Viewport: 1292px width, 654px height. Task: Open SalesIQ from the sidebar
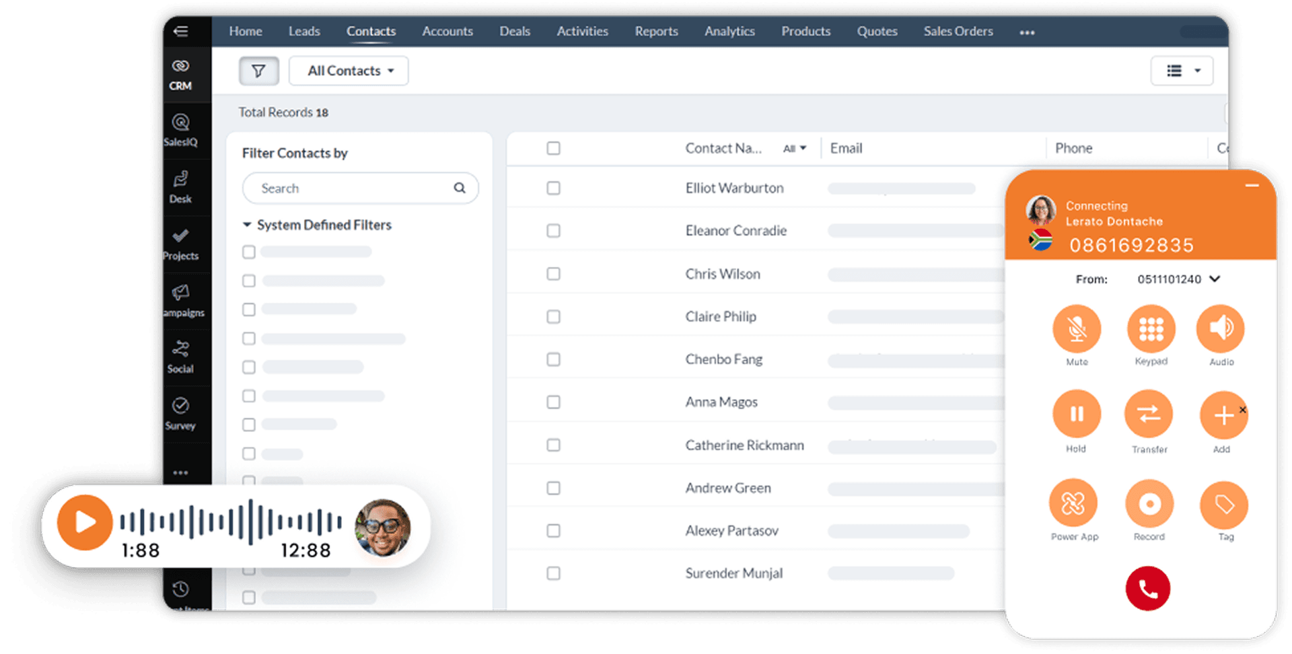tap(180, 131)
